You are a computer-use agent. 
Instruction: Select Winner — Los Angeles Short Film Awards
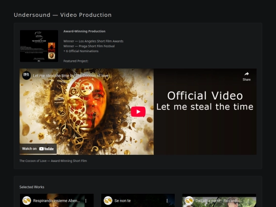[94, 41]
